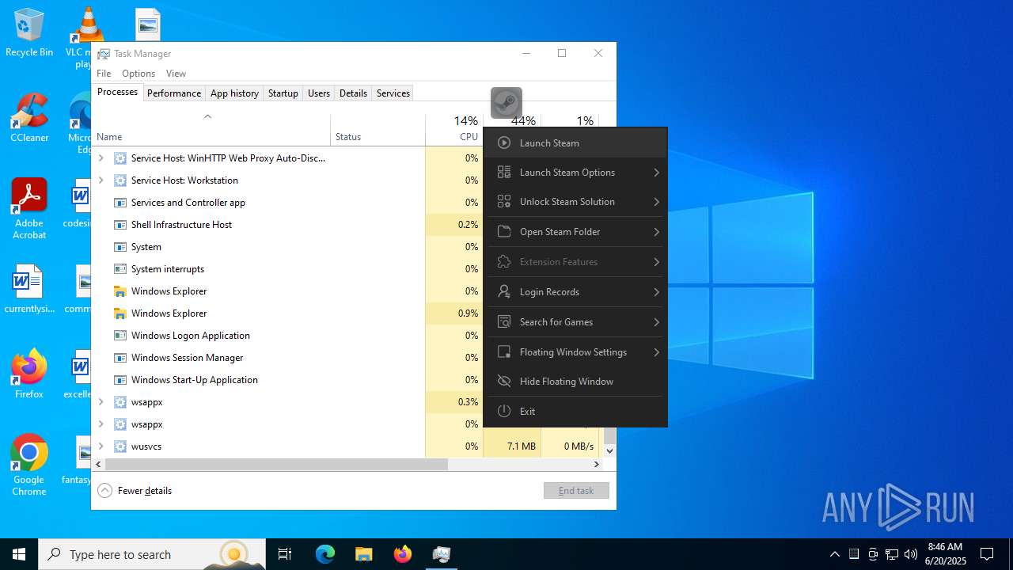Open the File menu in Task Manager
The height and width of the screenshot is (570, 1013).
(104, 74)
